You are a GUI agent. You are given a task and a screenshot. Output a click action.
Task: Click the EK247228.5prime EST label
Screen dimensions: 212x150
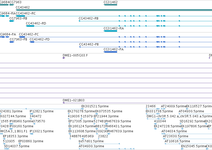tap(167, 126)
